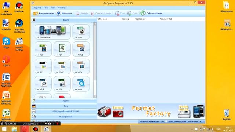Viewport: 235px width, 132px height.
Task: Open the recorder dropdown arrow
Action: click(46, 124)
